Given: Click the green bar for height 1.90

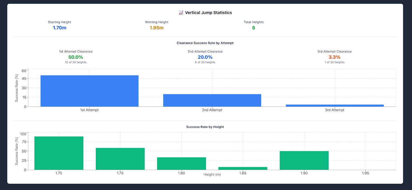Looking at the screenshot, I should [304, 160].
